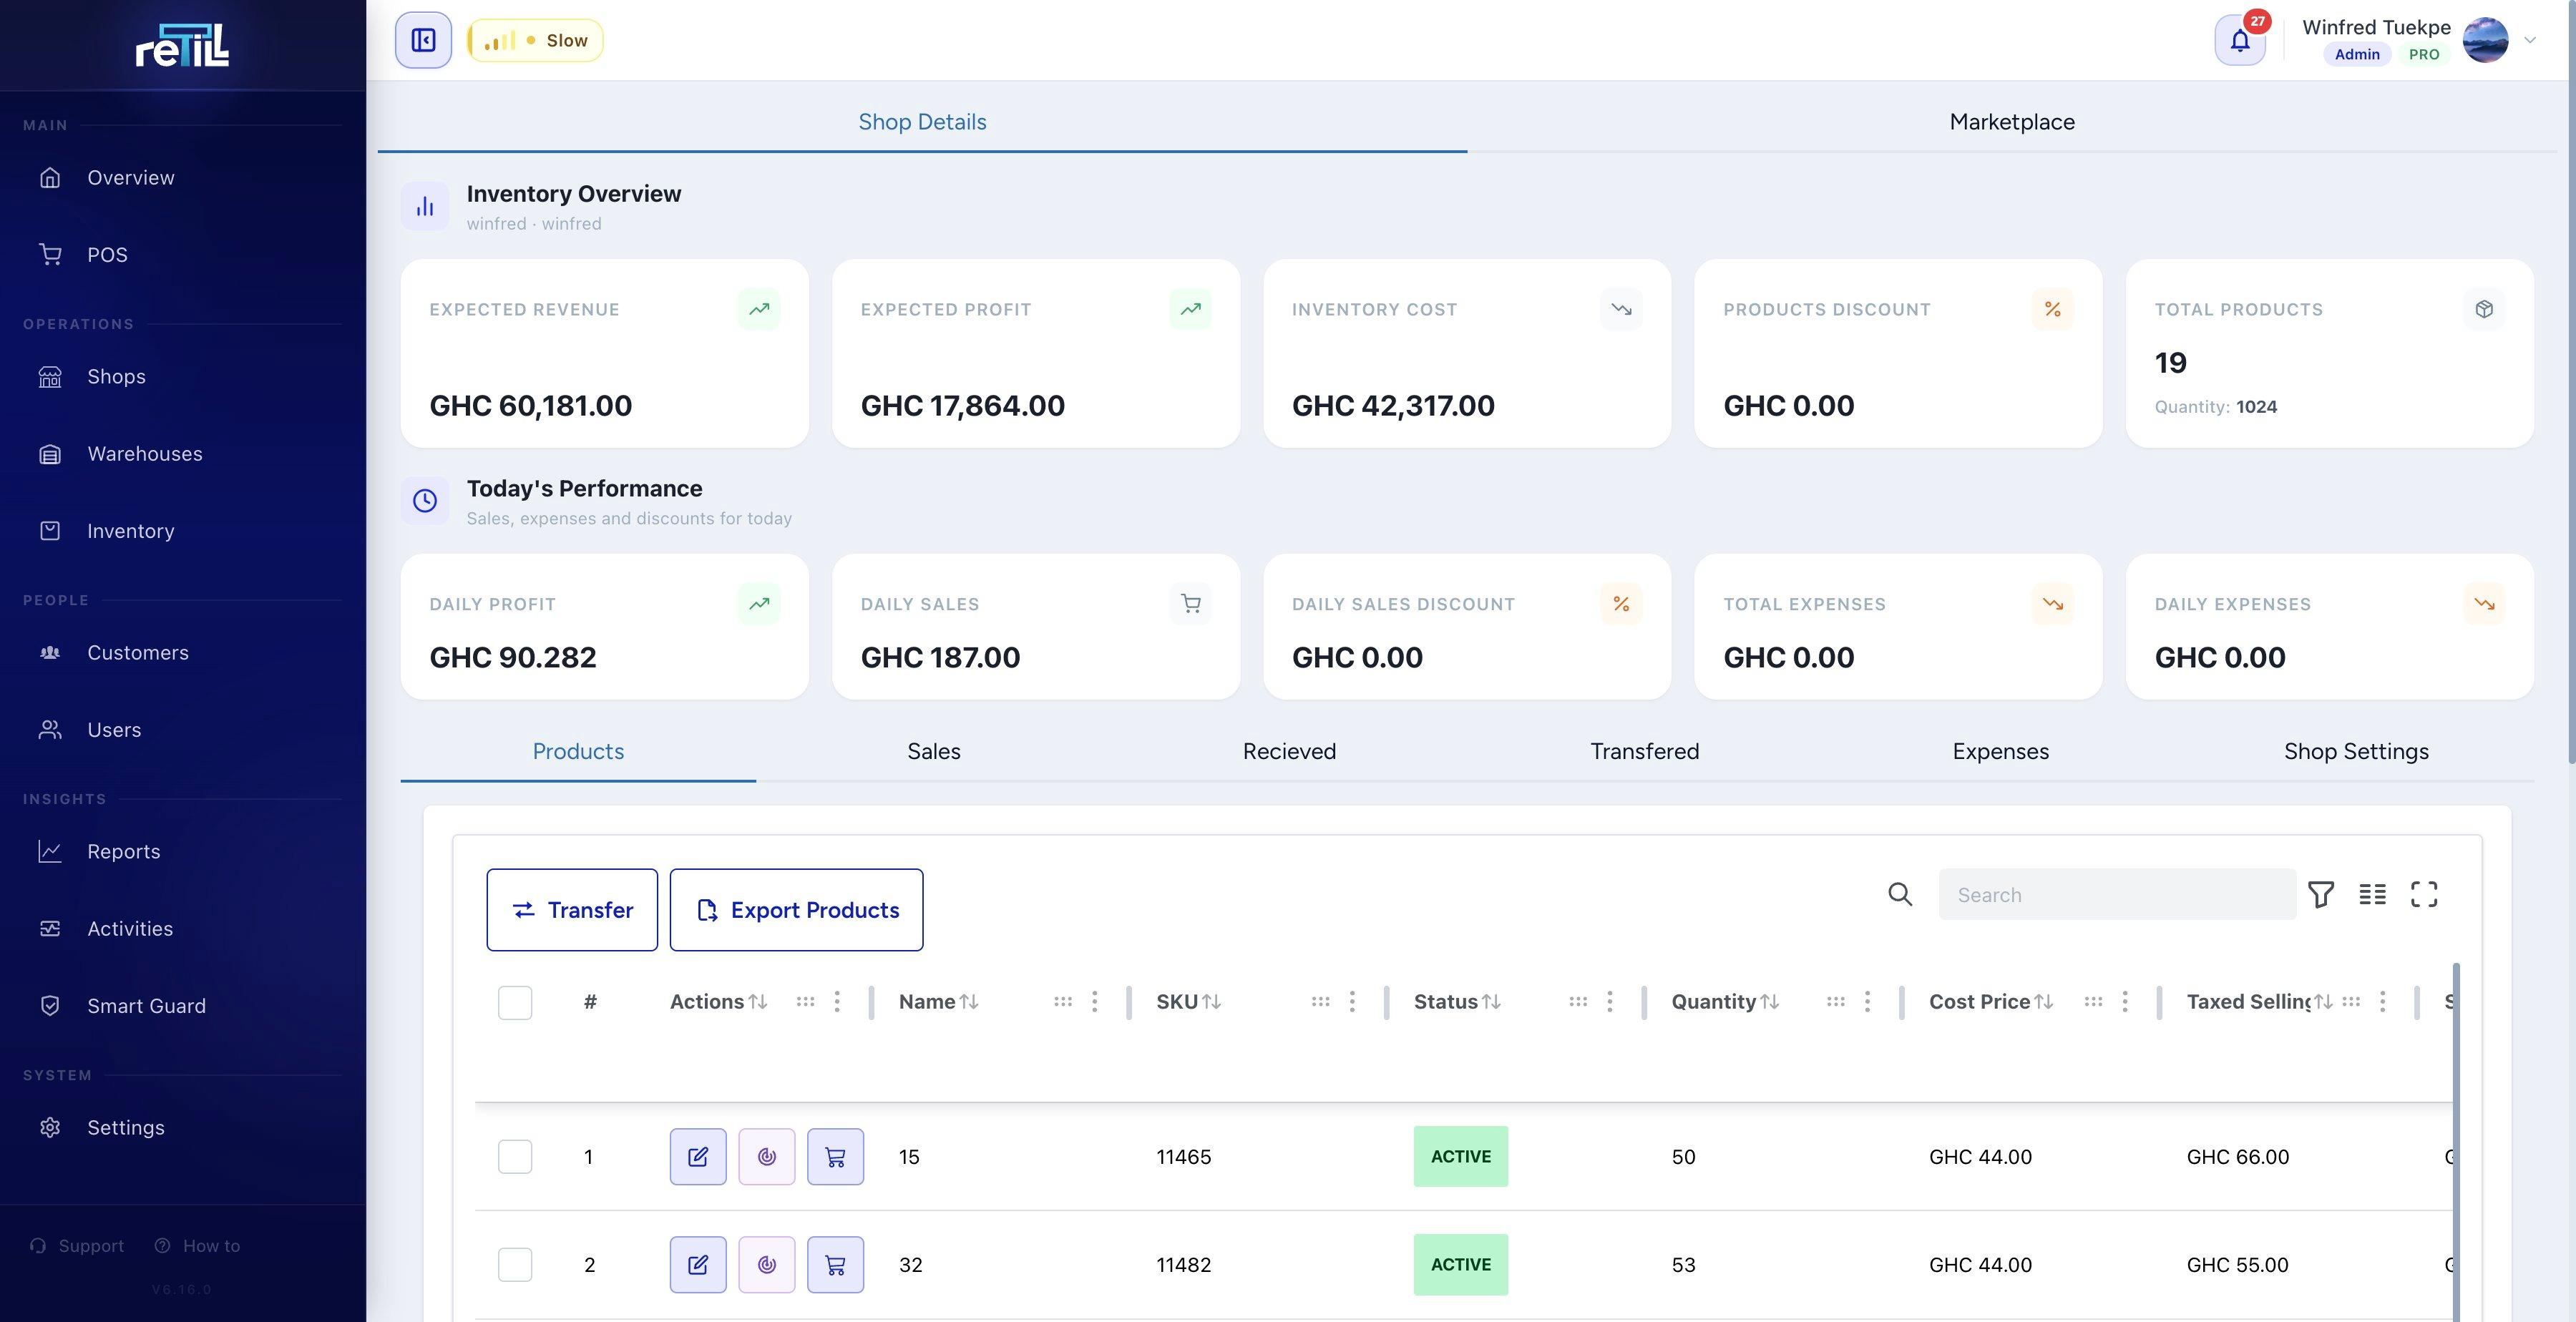Edit product in row 2
The image size is (2576, 1322).
click(x=698, y=1265)
